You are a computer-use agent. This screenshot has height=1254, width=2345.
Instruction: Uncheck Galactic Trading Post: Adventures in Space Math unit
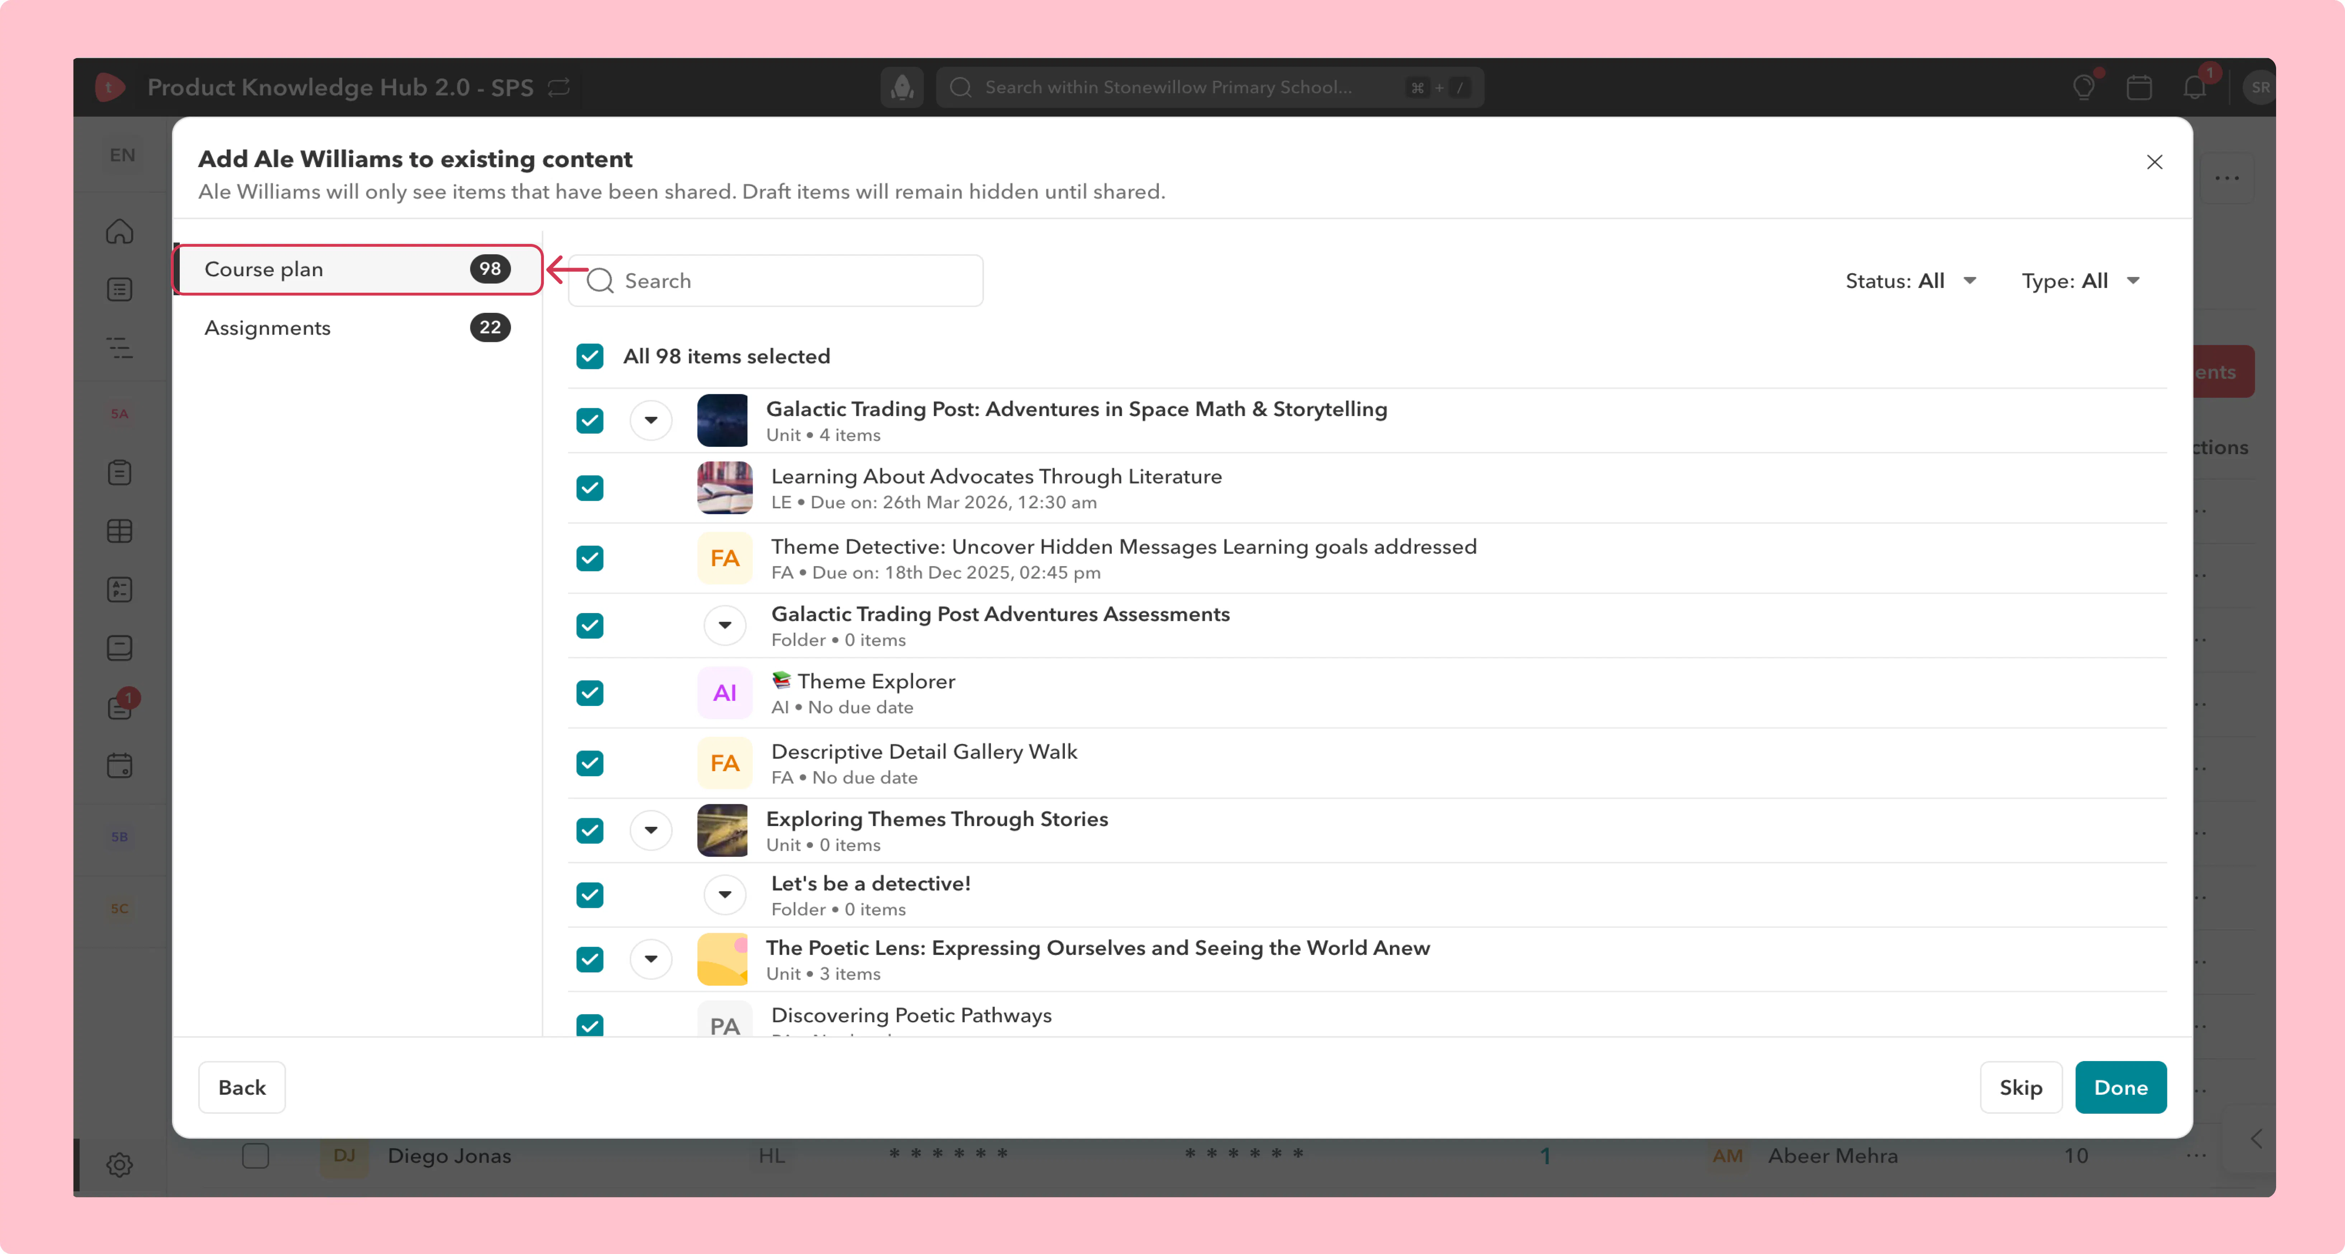click(x=590, y=420)
